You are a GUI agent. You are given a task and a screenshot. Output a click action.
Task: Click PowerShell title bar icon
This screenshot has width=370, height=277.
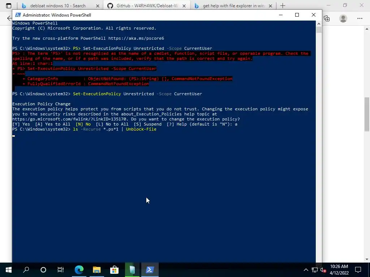click(18, 15)
